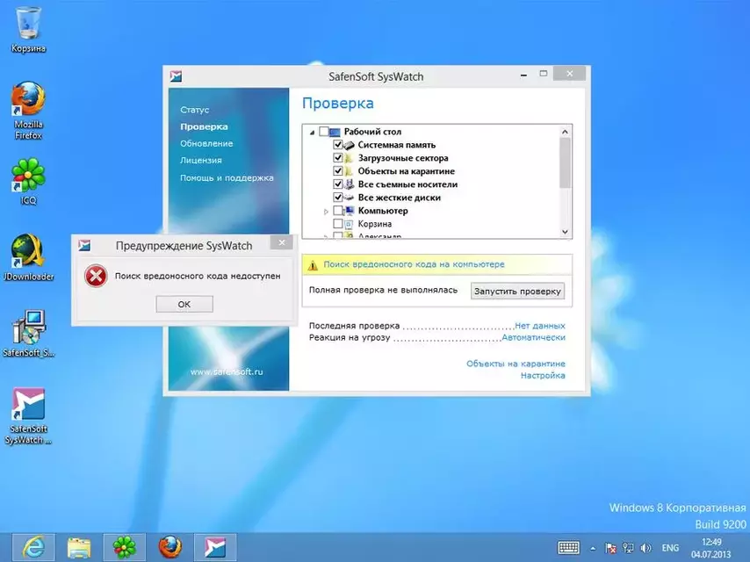Open network status tray icon
Image resolution: width=750 pixels, height=562 pixels.
628,548
